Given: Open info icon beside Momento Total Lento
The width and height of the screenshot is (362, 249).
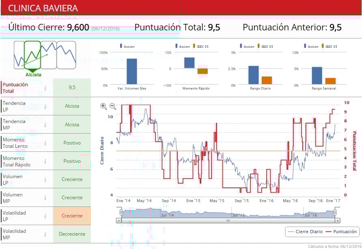Looking at the screenshot, I should (45, 143).
